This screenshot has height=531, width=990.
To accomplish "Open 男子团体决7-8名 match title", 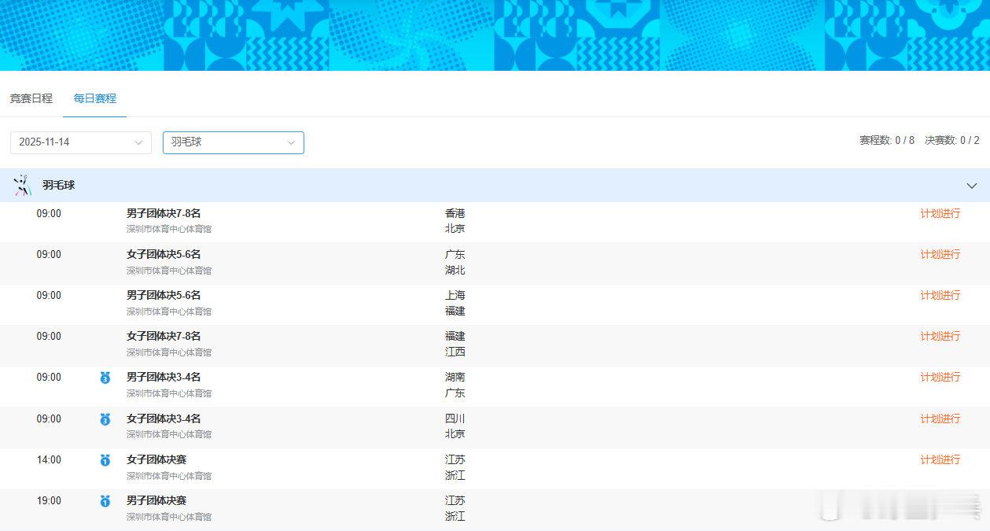I will click(164, 213).
